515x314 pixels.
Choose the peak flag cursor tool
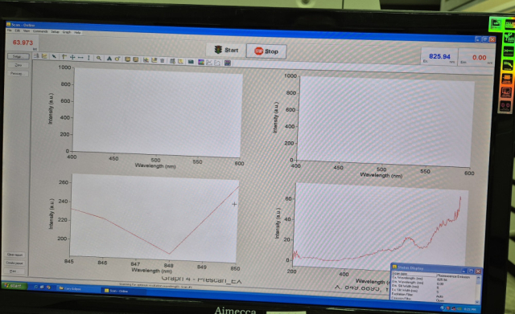pos(64,57)
